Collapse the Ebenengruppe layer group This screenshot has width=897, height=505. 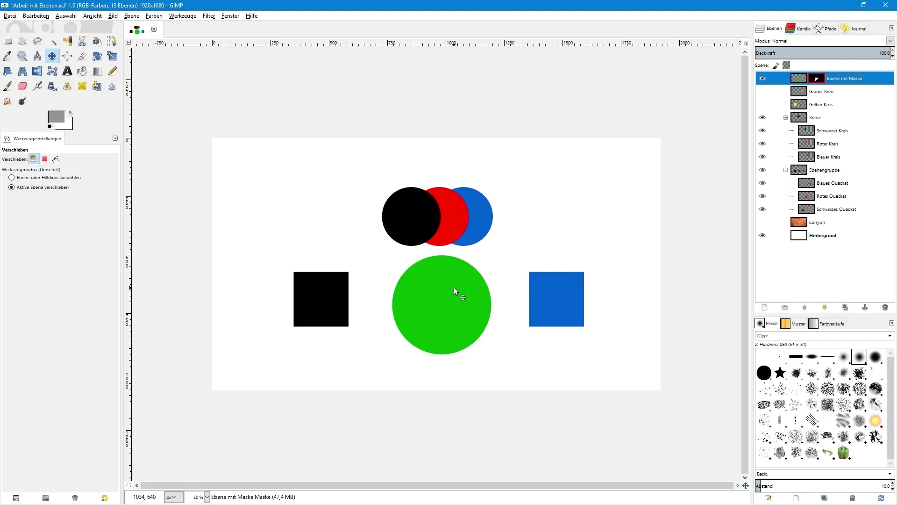(x=785, y=170)
